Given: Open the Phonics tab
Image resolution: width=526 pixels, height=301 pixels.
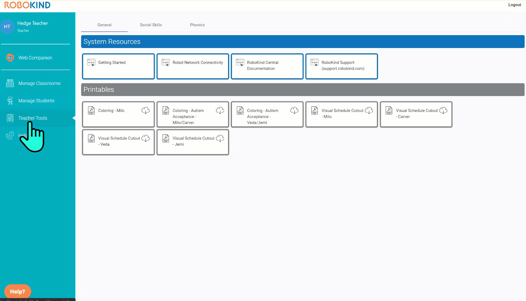Looking at the screenshot, I should (x=197, y=25).
